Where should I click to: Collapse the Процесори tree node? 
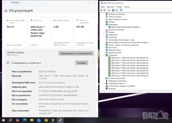pyautogui.click(x=104, y=55)
